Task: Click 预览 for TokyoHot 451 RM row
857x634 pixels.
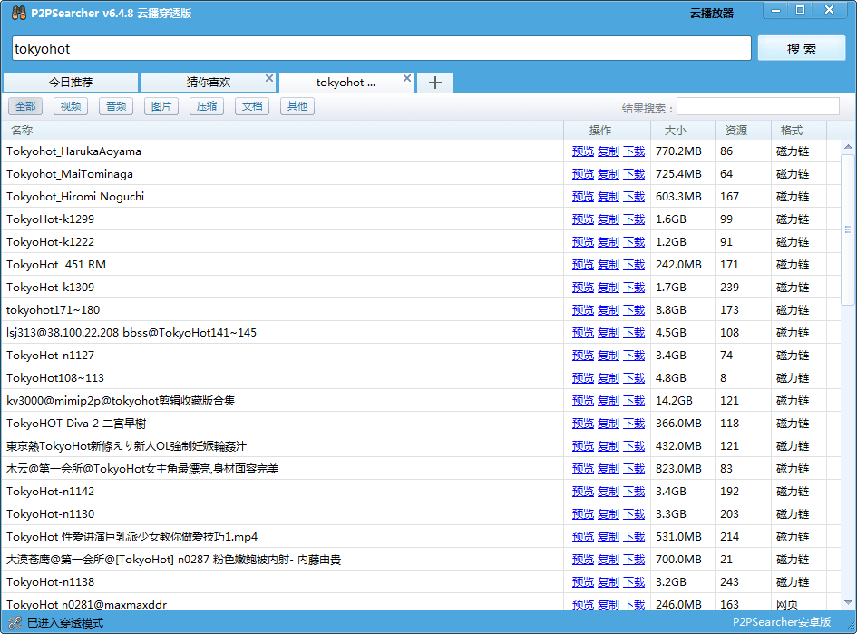Action: coord(582,265)
